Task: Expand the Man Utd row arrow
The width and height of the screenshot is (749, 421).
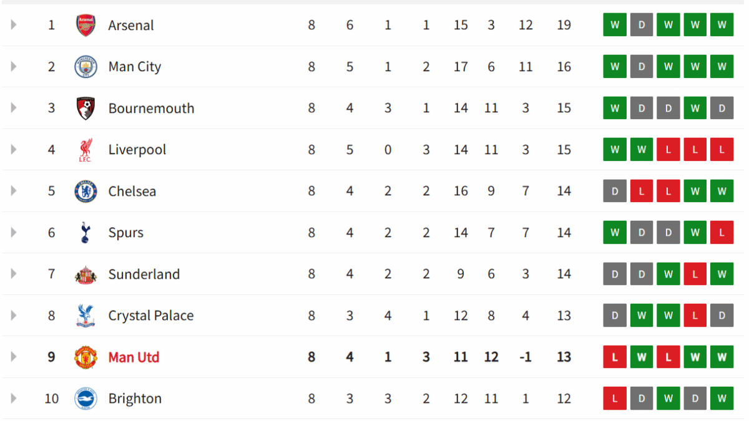Action: pyautogui.click(x=14, y=357)
